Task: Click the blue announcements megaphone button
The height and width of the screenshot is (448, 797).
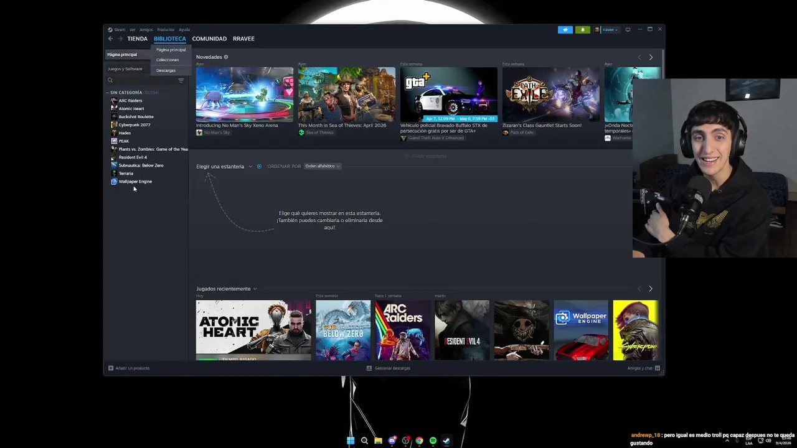Action: [565, 29]
